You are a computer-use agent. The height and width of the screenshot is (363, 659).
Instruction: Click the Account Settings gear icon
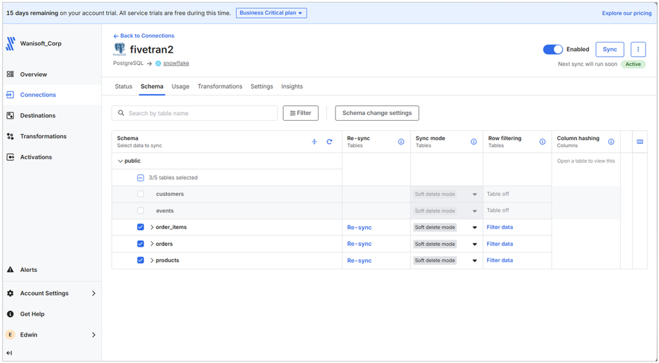point(10,294)
